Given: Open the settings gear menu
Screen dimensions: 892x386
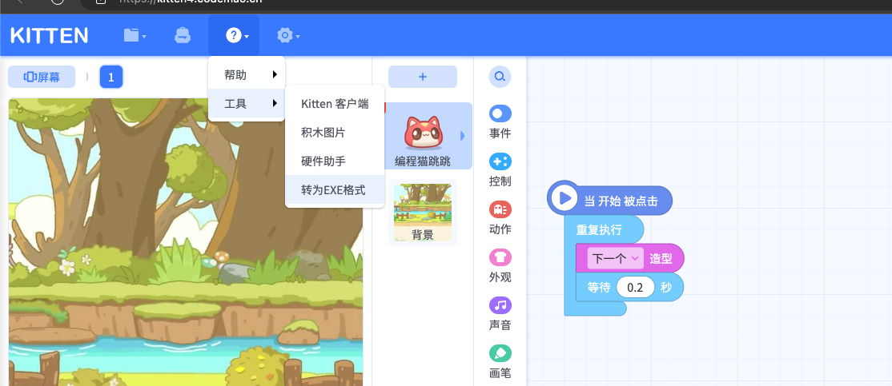Looking at the screenshot, I should [x=284, y=36].
